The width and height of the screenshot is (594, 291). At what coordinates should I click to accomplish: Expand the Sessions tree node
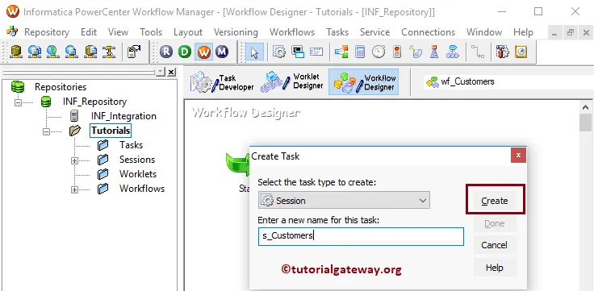[74, 160]
